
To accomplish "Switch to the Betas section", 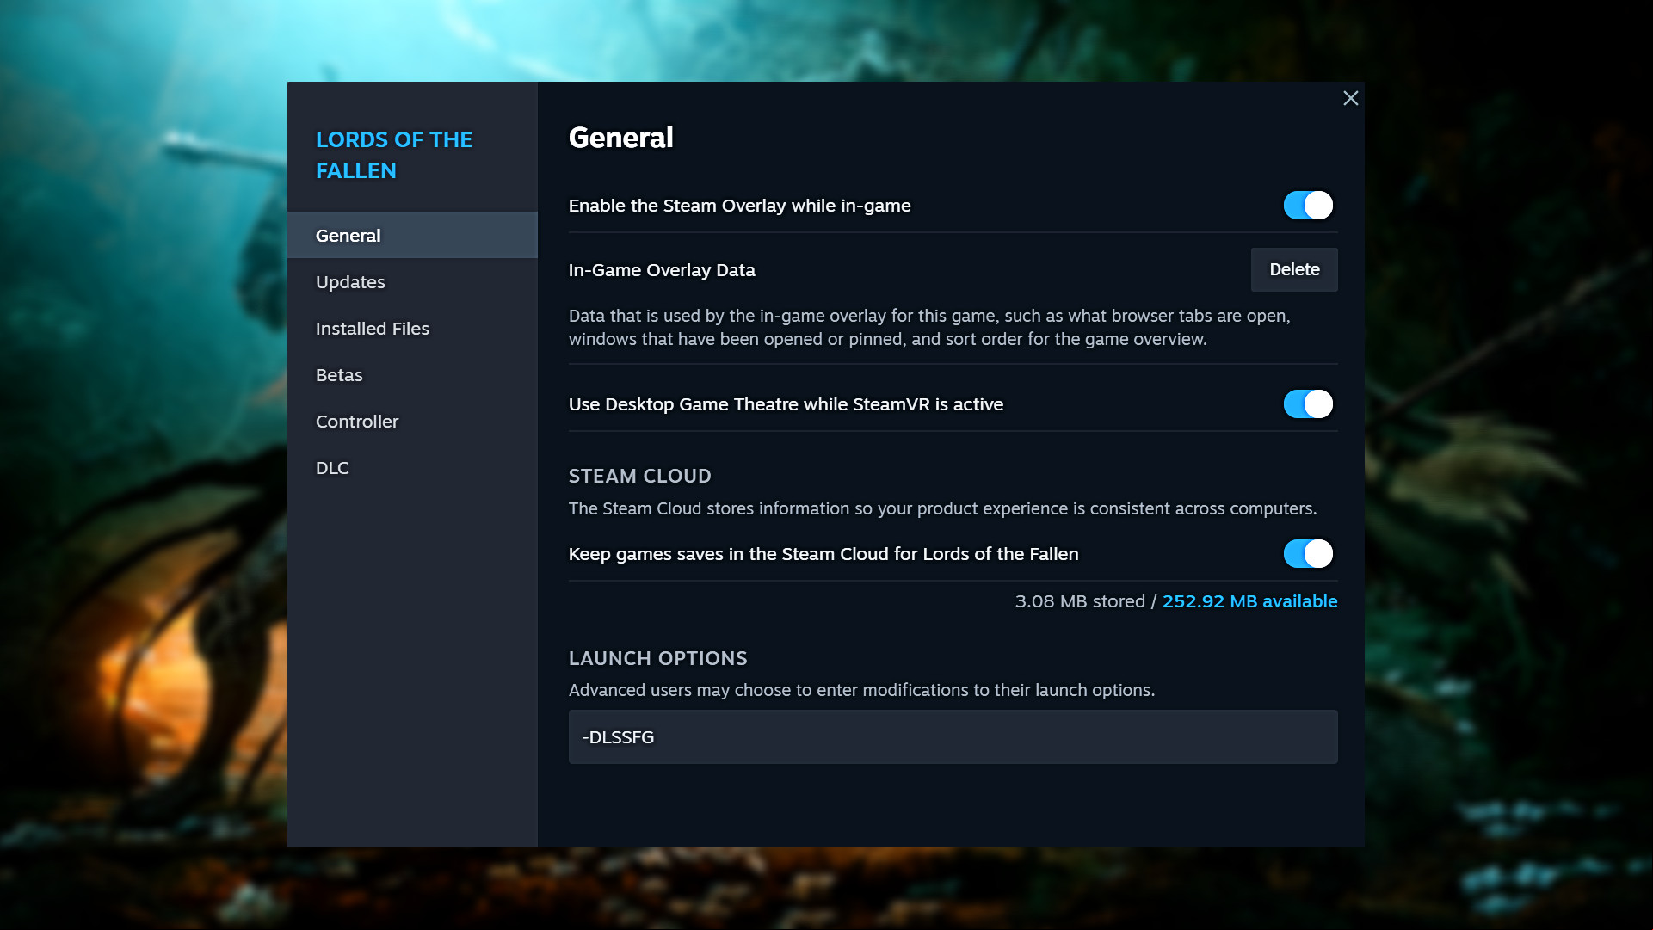I will pos(412,375).
